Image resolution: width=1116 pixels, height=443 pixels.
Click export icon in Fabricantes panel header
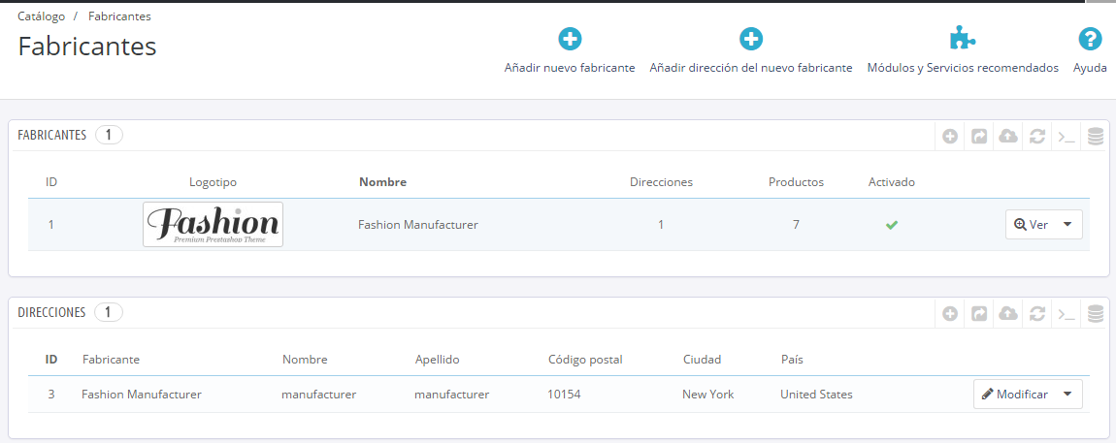[x=979, y=137]
